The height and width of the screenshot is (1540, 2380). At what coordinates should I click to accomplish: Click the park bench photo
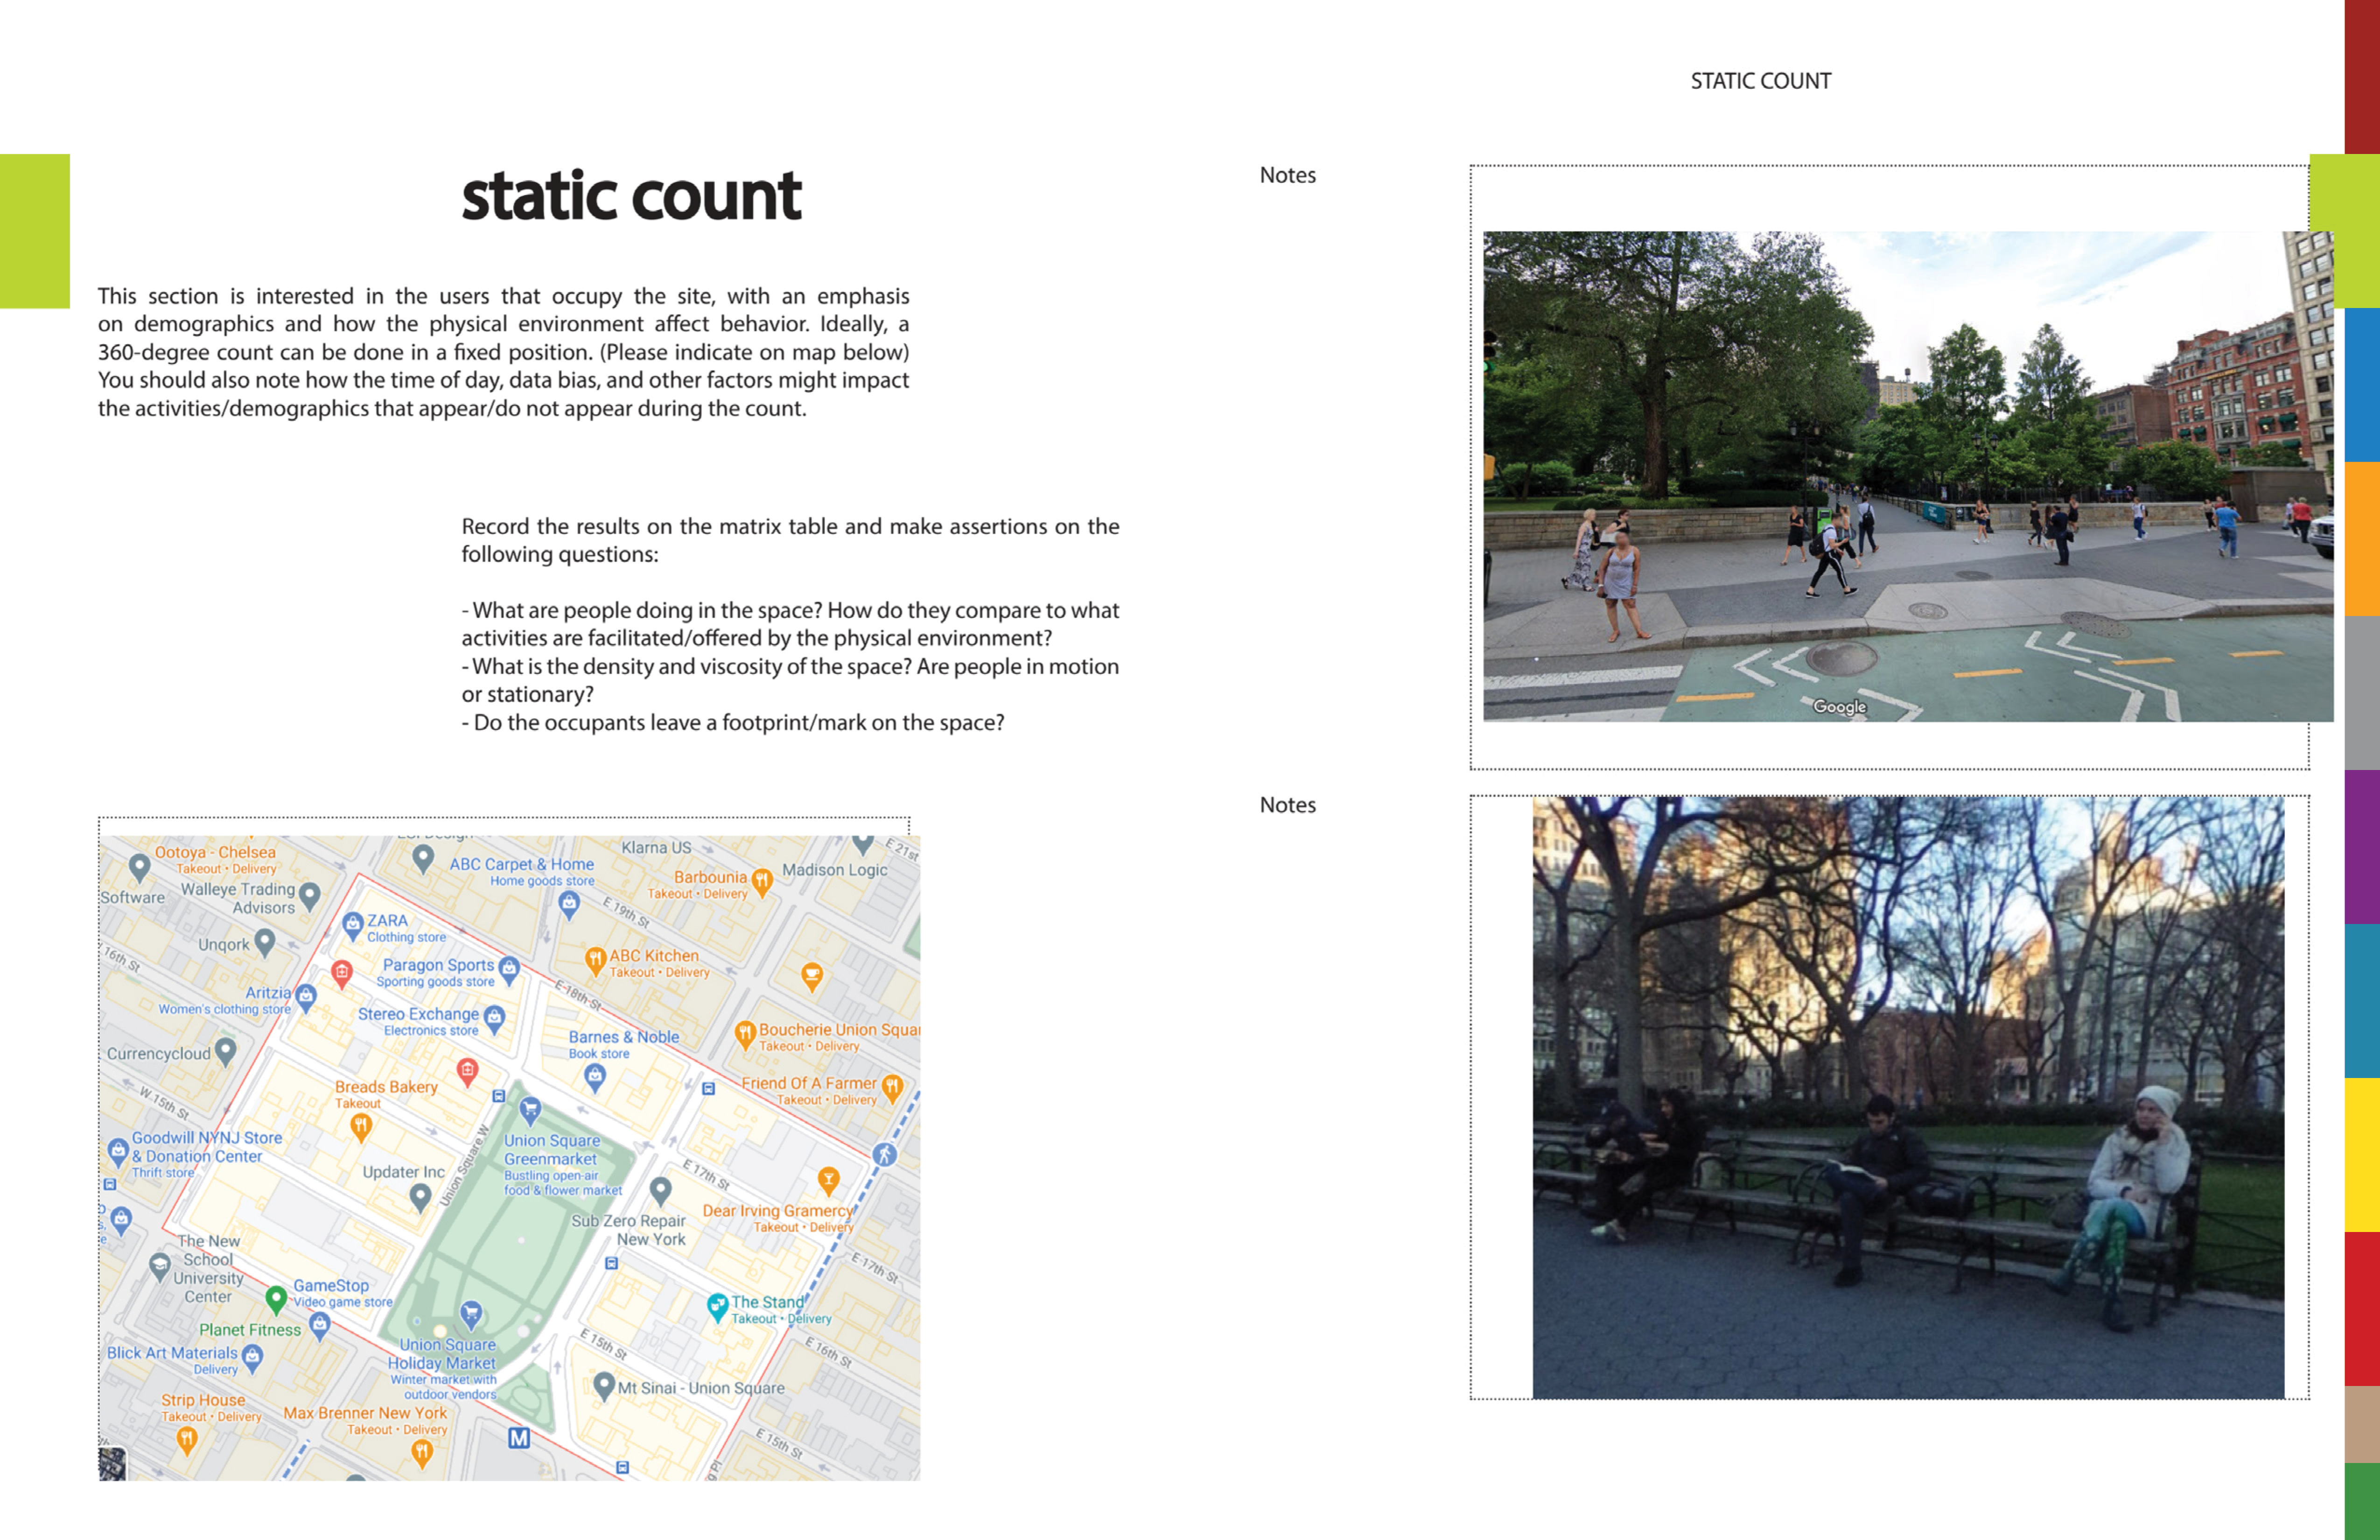(x=1908, y=1097)
